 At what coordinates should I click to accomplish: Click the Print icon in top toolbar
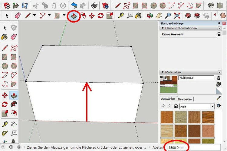click(94, 5)
